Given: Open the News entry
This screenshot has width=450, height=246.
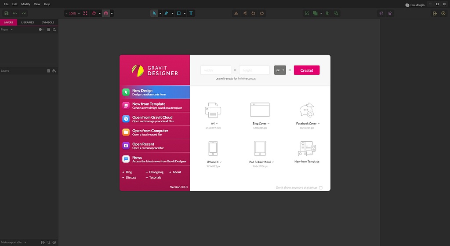Looking at the screenshot, I should click(155, 159).
